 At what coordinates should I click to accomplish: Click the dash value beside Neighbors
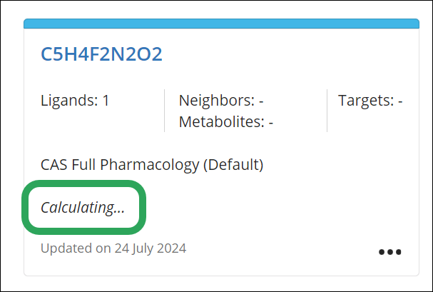coord(261,101)
